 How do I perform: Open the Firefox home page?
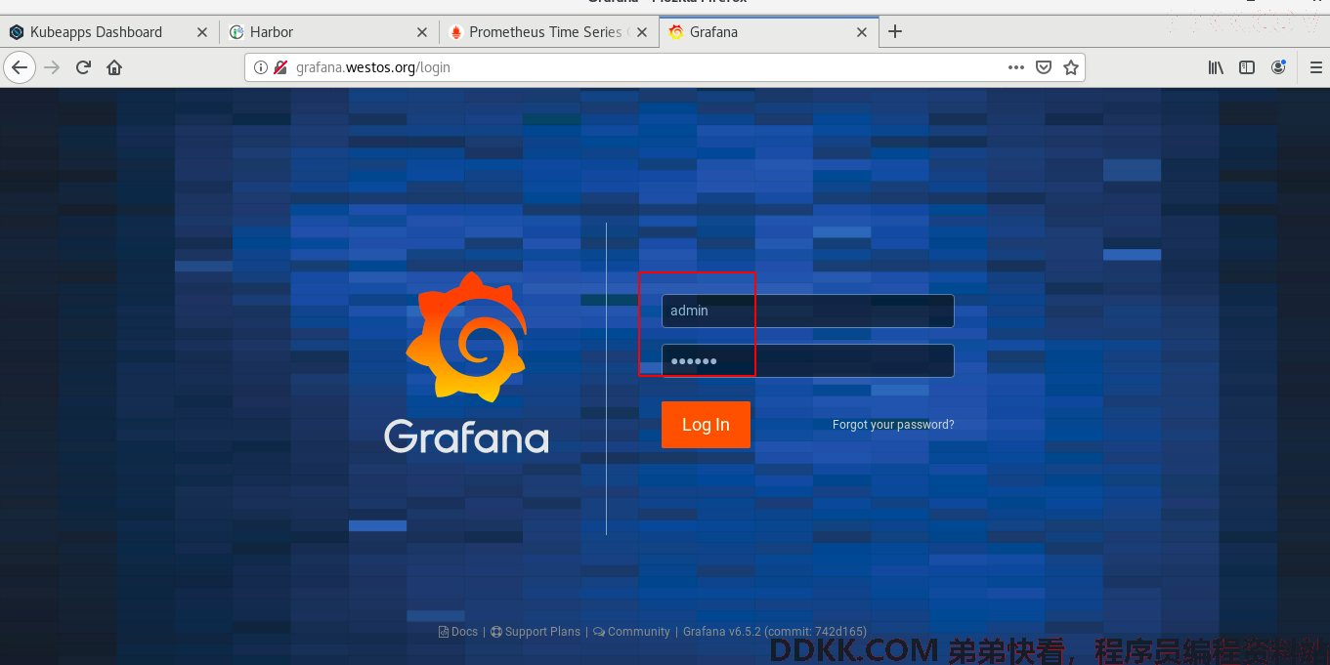click(x=114, y=67)
